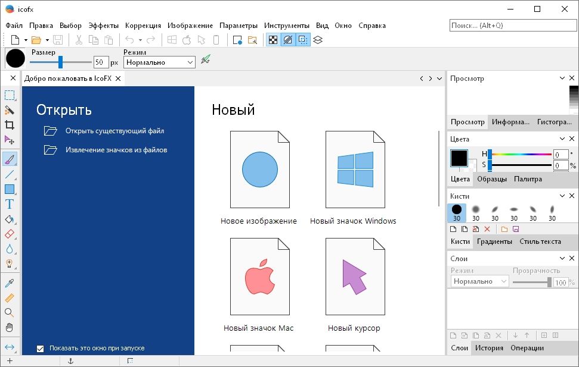Viewport: 579px width, 367px height.
Task: Collapse the Кисти panel chevron
Action: click(x=562, y=196)
